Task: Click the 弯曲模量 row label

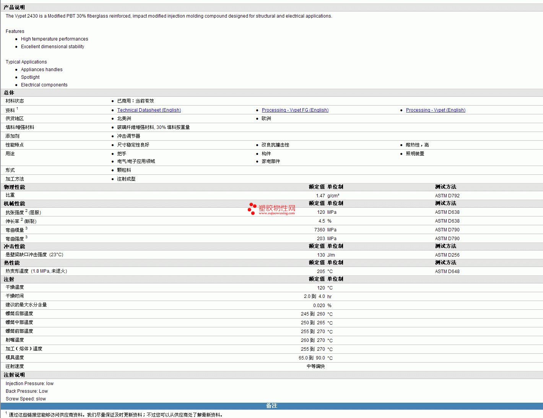Action: [15, 230]
